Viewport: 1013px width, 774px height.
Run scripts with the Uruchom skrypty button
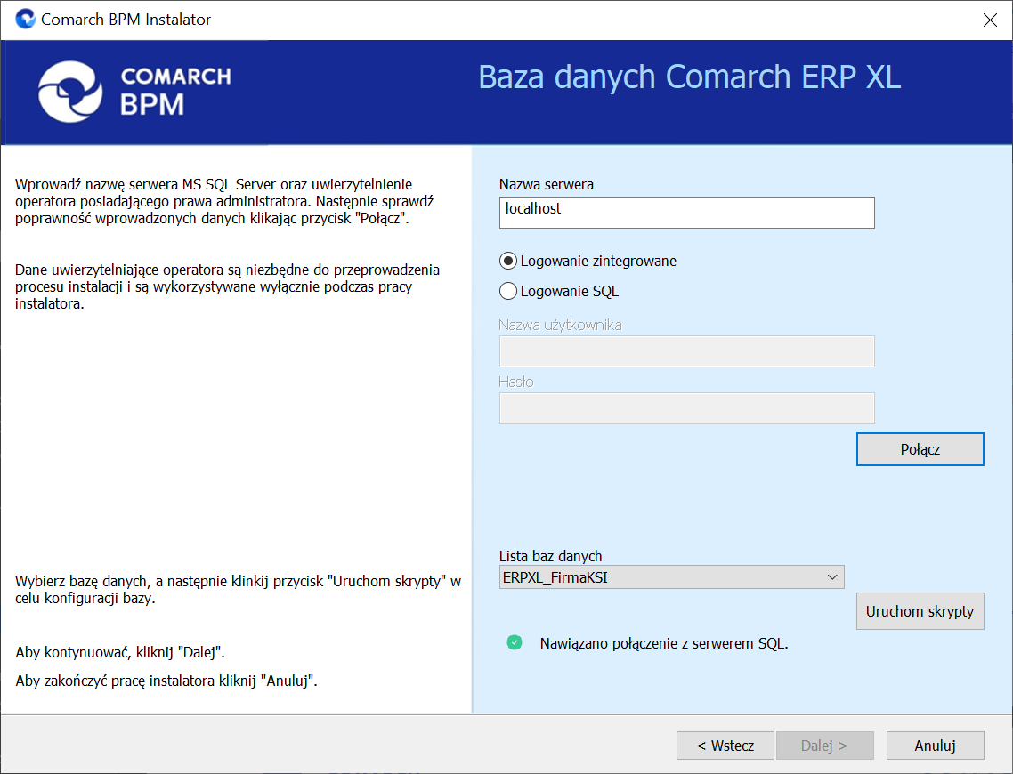(920, 612)
